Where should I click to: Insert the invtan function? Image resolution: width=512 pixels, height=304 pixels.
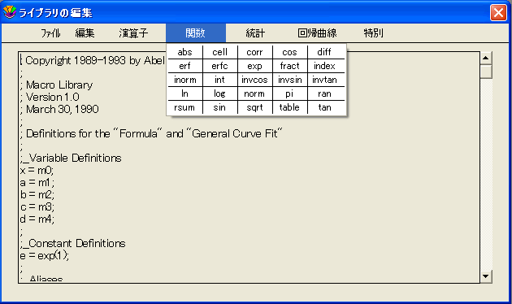coord(324,80)
